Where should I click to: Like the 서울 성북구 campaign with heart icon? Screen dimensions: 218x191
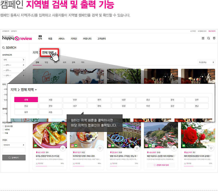(x=174, y=148)
